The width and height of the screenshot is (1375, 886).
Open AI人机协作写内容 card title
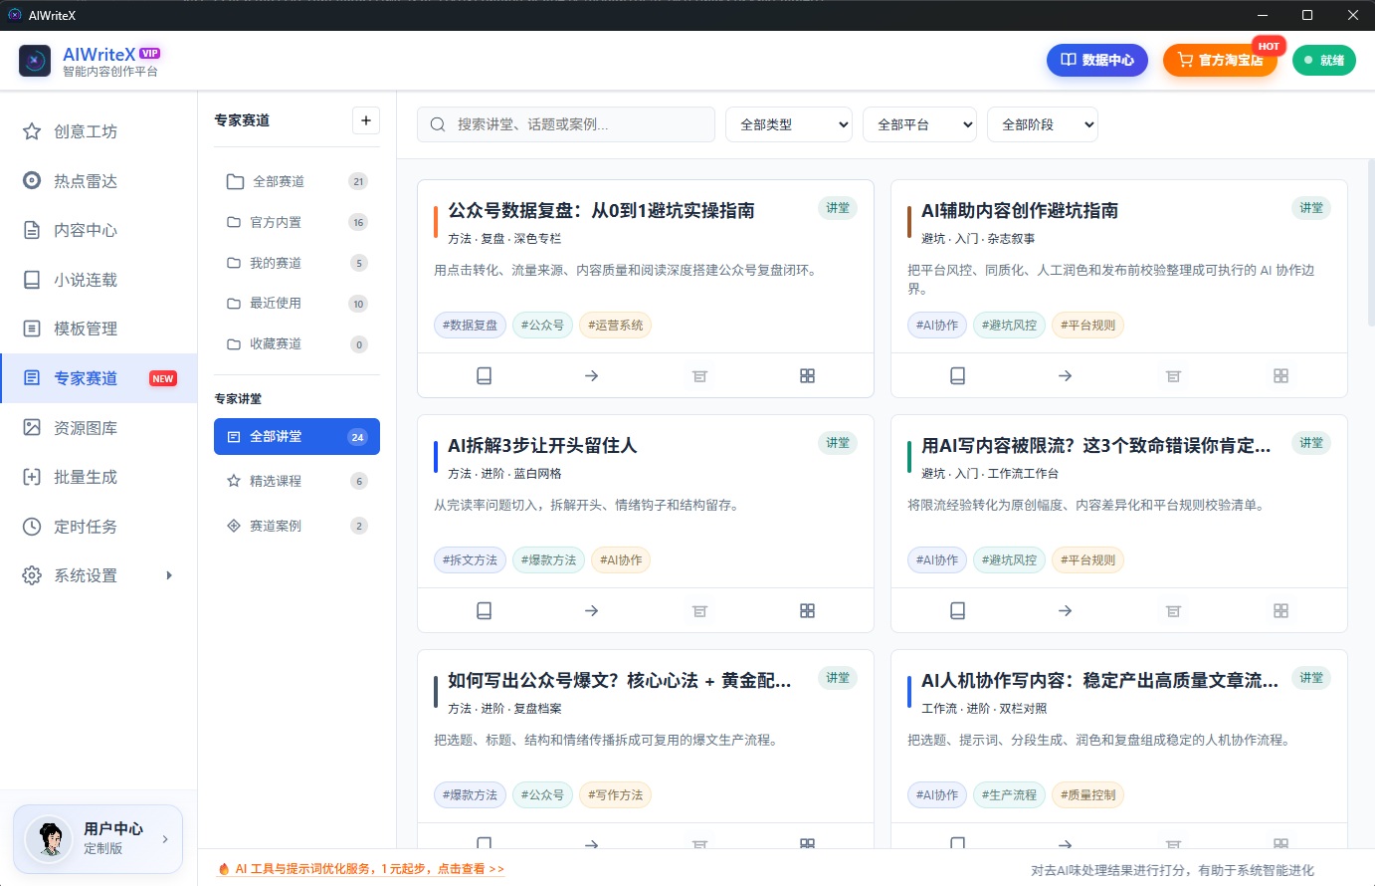[x=1099, y=680]
